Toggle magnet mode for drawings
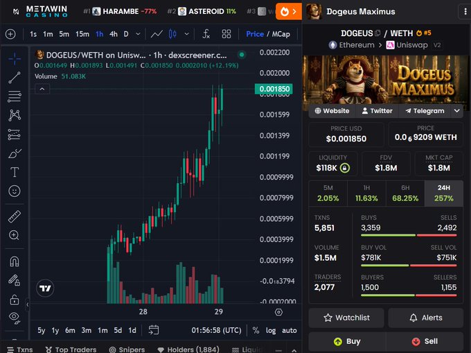The height and width of the screenshot is (353, 471). click(15, 261)
